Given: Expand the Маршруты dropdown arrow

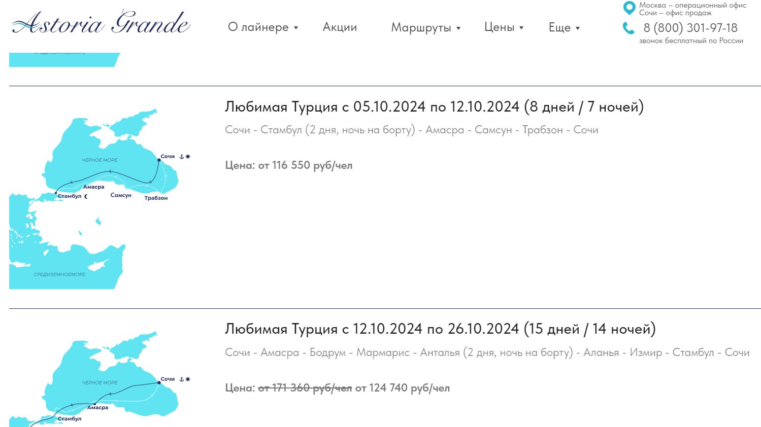Looking at the screenshot, I should [x=458, y=28].
